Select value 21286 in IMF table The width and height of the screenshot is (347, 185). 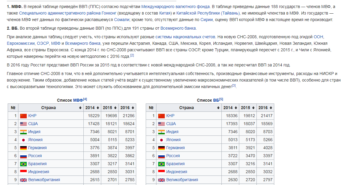[129, 116]
